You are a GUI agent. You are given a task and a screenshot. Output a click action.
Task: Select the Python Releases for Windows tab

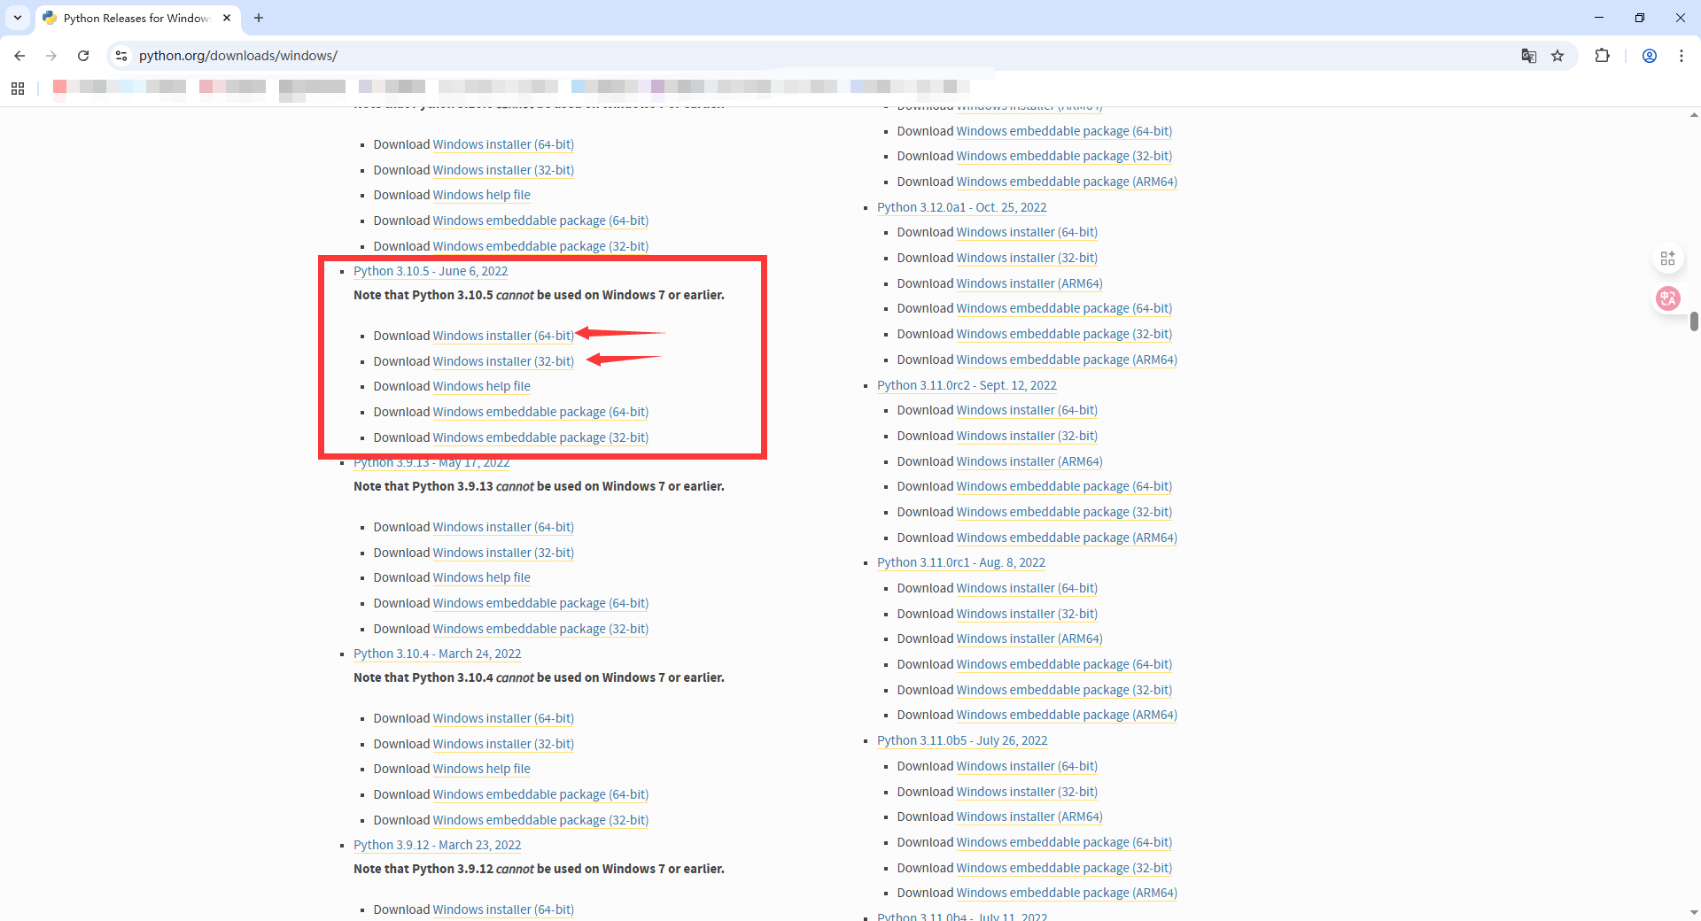tap(137, 18)
